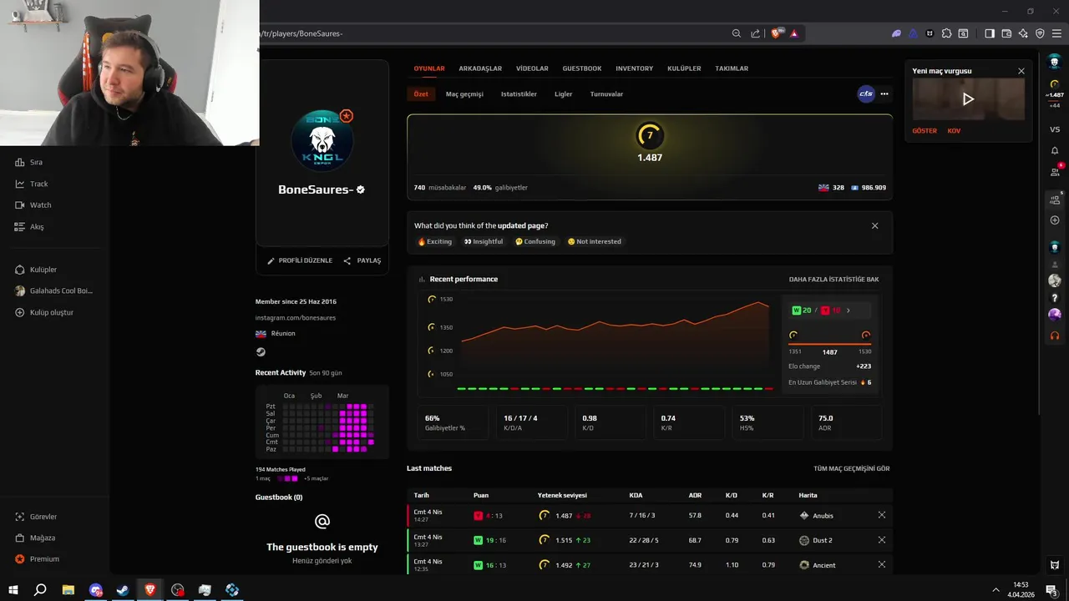Open Kulüpler in the left sidebar
1069x601 pixels.
click(x=36, y=270)
